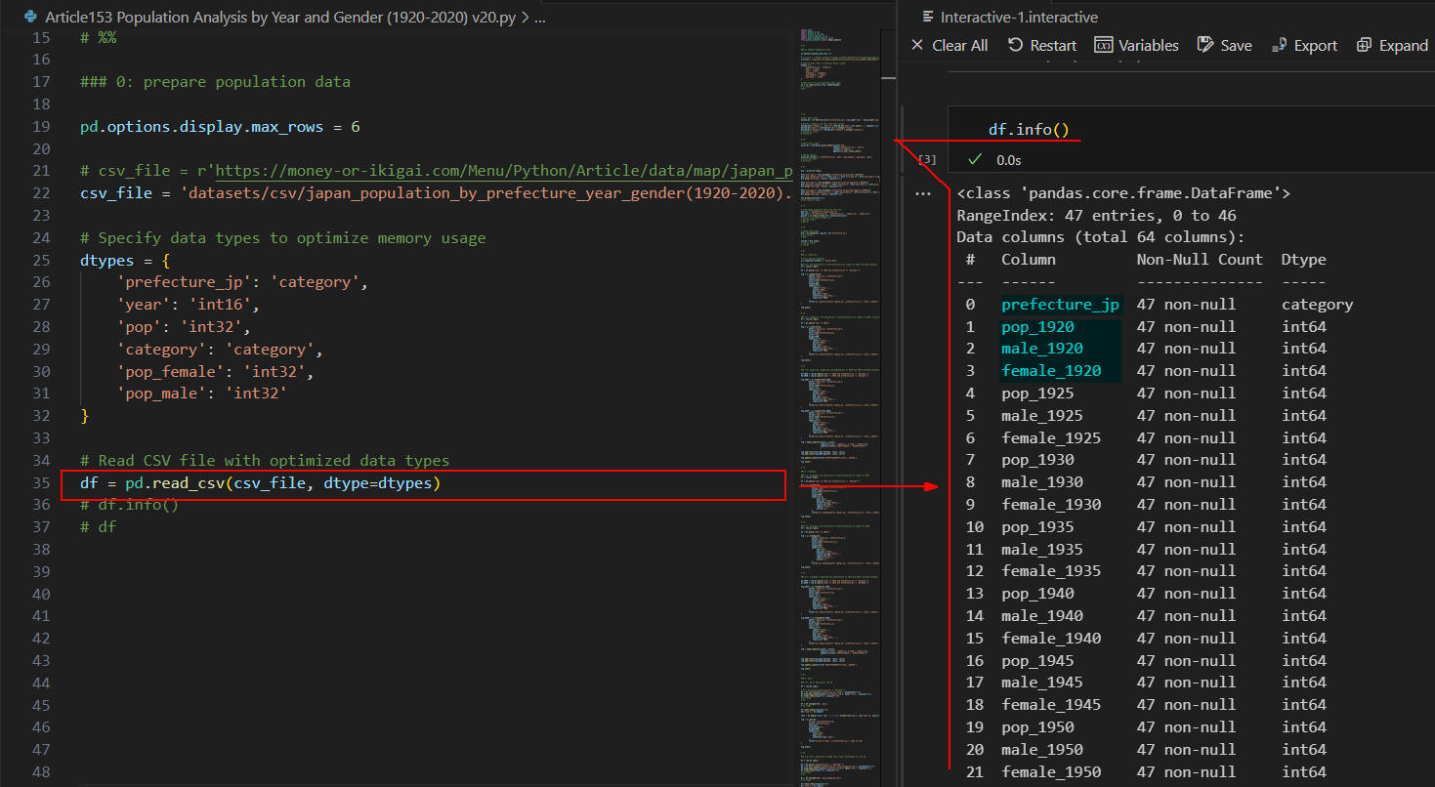Click the csv_file = 'datasets/csv/...' line 22
Screen dimensions: 1435x787
pyautogui.click(x=436, y=193)
